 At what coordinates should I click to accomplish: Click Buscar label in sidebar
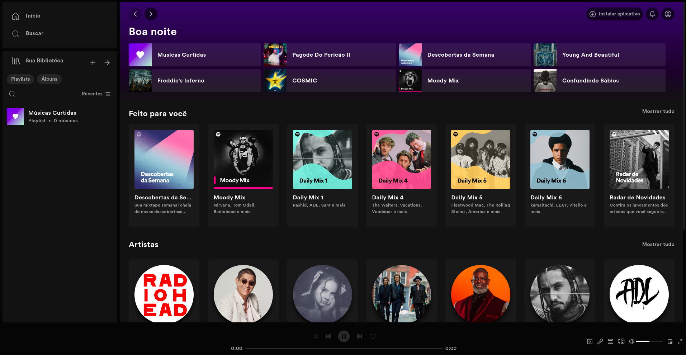34,33
